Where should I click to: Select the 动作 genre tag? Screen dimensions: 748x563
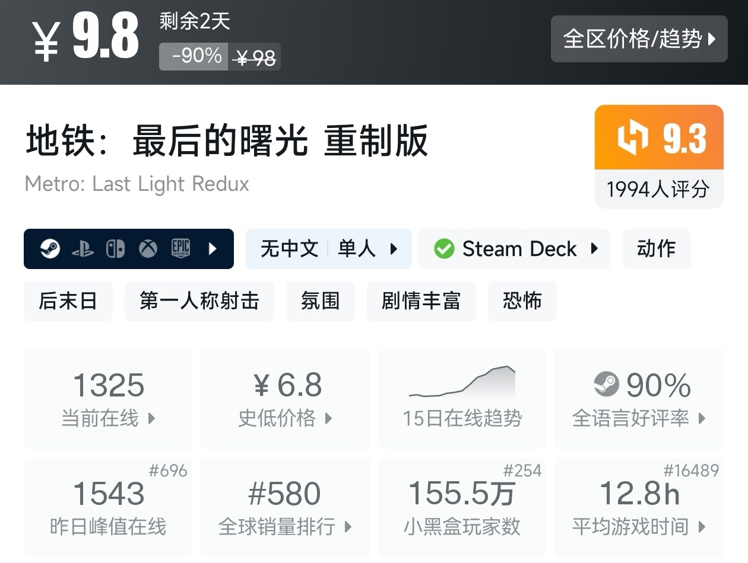click(x=656, y=249)
